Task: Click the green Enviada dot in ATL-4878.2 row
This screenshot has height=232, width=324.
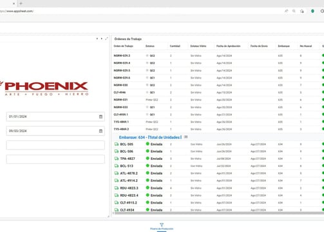Action: pyautogui.click(x=148, y=173)
